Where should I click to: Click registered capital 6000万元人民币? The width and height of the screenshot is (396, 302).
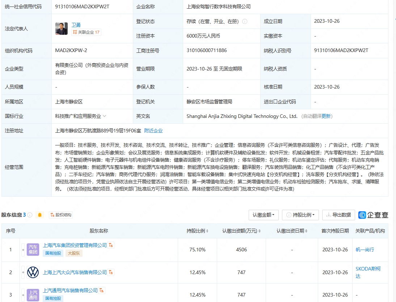[203, 36]
